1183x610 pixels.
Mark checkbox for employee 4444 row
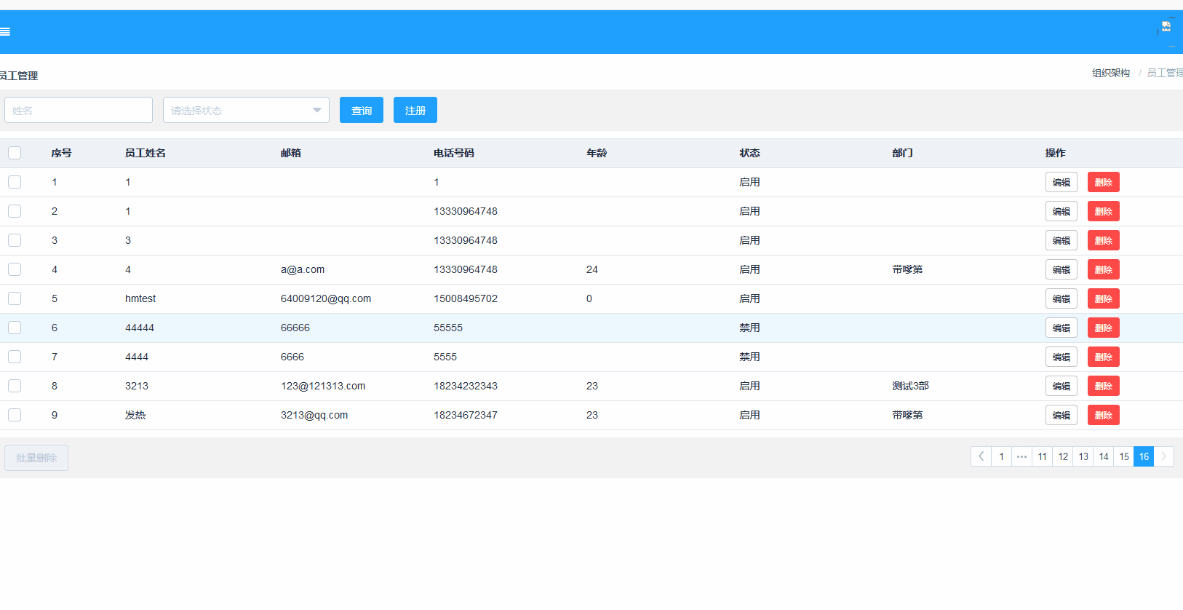pyautogui.click(x=15, y=357)
